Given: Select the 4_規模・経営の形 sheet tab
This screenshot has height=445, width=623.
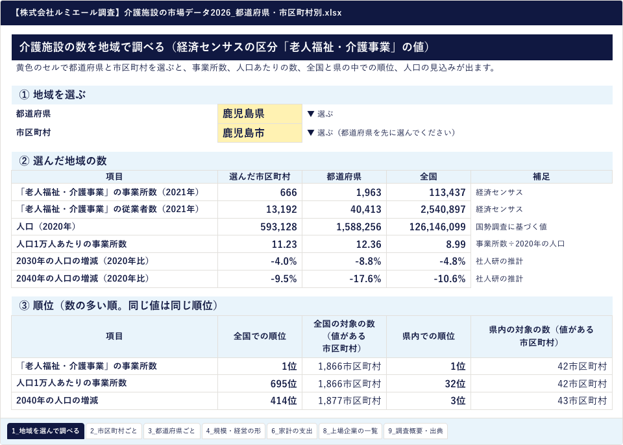Looking at the screenshot, I should (234, 431).
